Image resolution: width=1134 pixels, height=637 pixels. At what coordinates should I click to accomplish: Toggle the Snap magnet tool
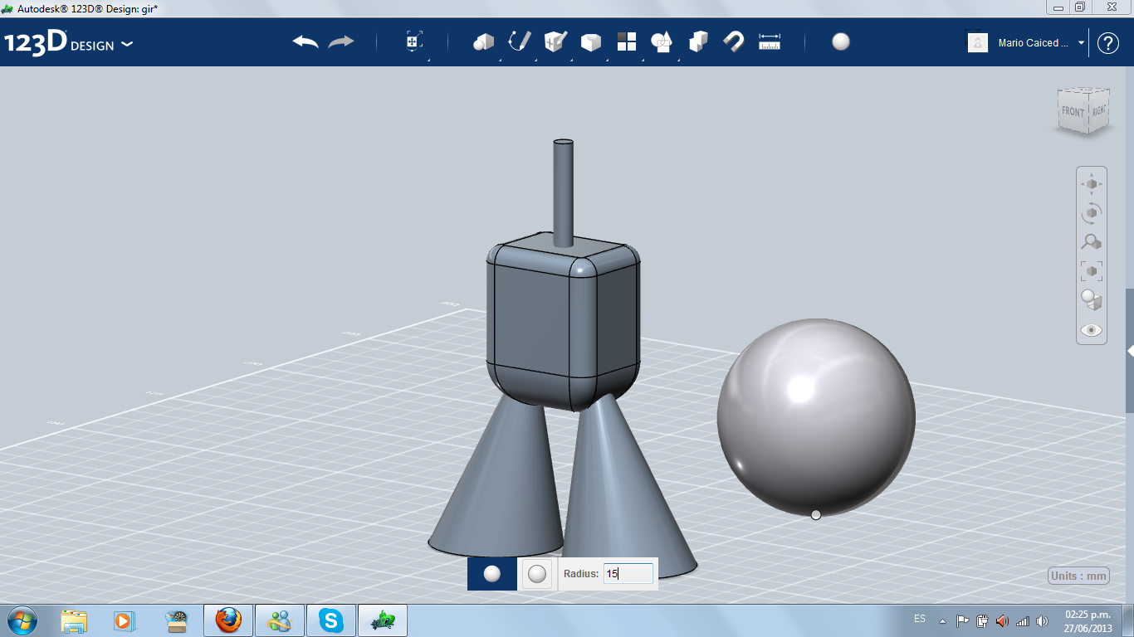(734, 41)
